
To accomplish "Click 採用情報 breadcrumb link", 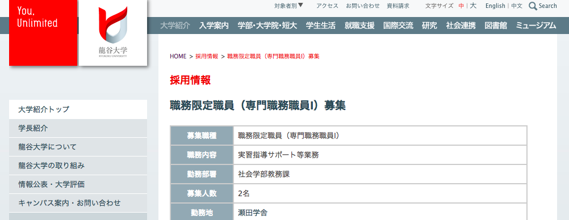I will (207, 56).
